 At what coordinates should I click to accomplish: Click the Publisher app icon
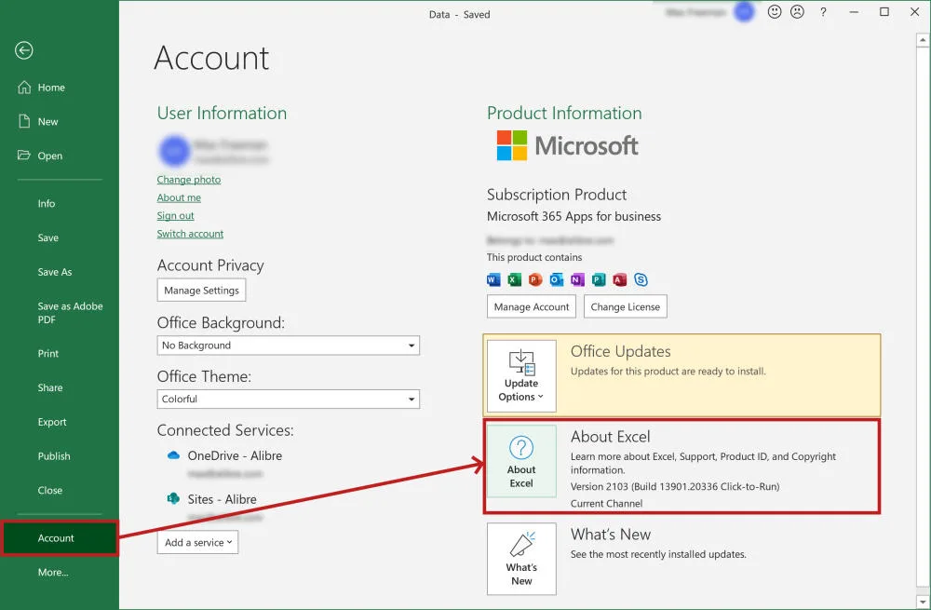599,279
